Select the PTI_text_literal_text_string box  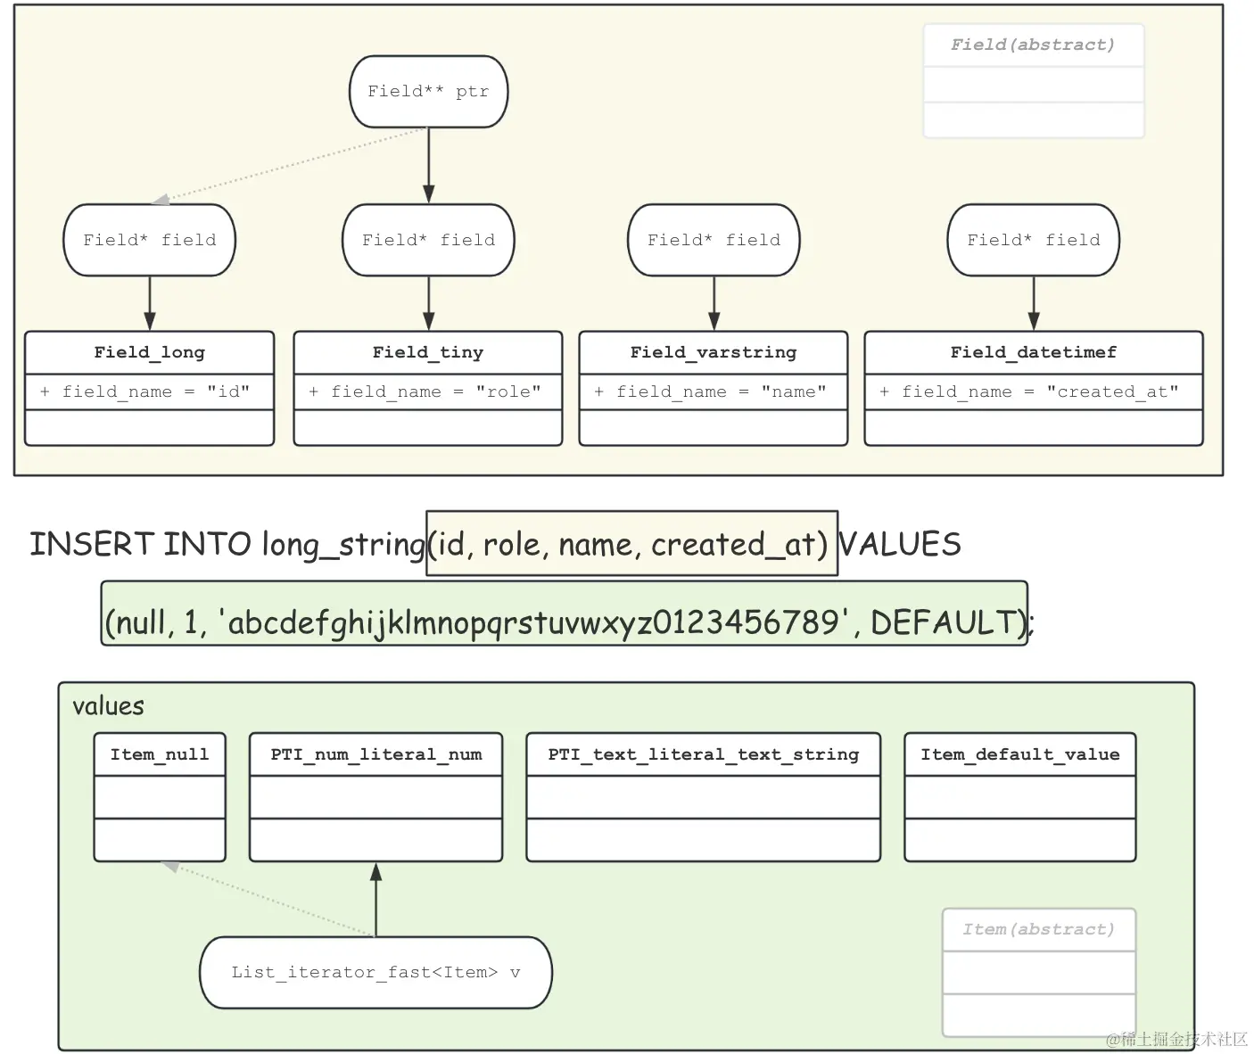pyautogui.click(x=703, y=796)
